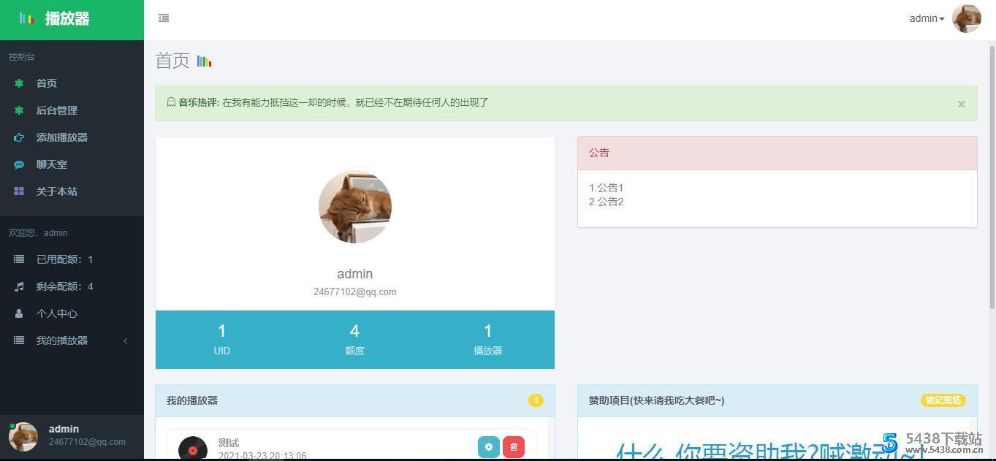Click the 关于本站 grid icon
This screenshot has height=461, width=996.
coord(18,191)
